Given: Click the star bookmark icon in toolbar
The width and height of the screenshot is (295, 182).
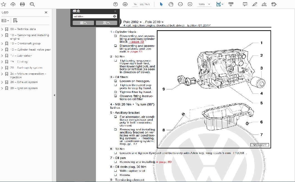Looking at the screenshot, I should (3, 4).
